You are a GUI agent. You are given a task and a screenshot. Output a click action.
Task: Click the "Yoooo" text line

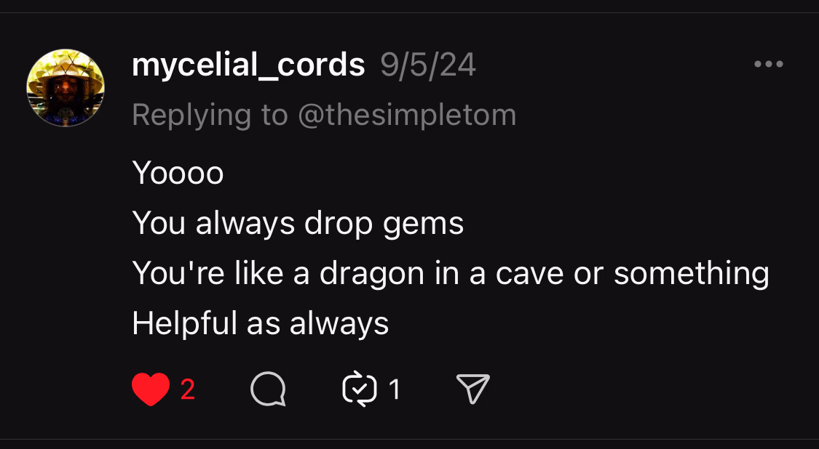[x=178, y=174]
